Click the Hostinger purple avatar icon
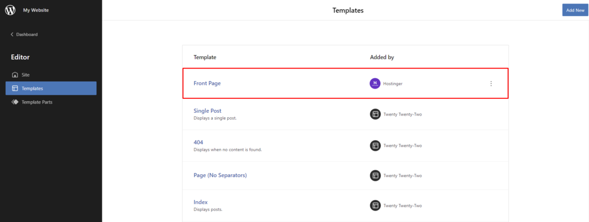The image size is (589, 222). (375, 83)
